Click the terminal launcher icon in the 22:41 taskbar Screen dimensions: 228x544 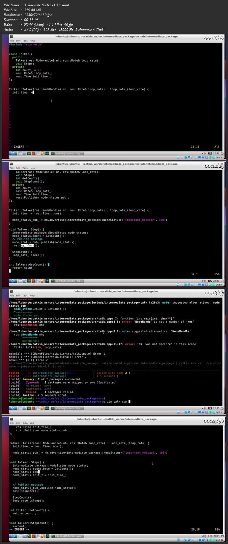(x=29, y=153)
